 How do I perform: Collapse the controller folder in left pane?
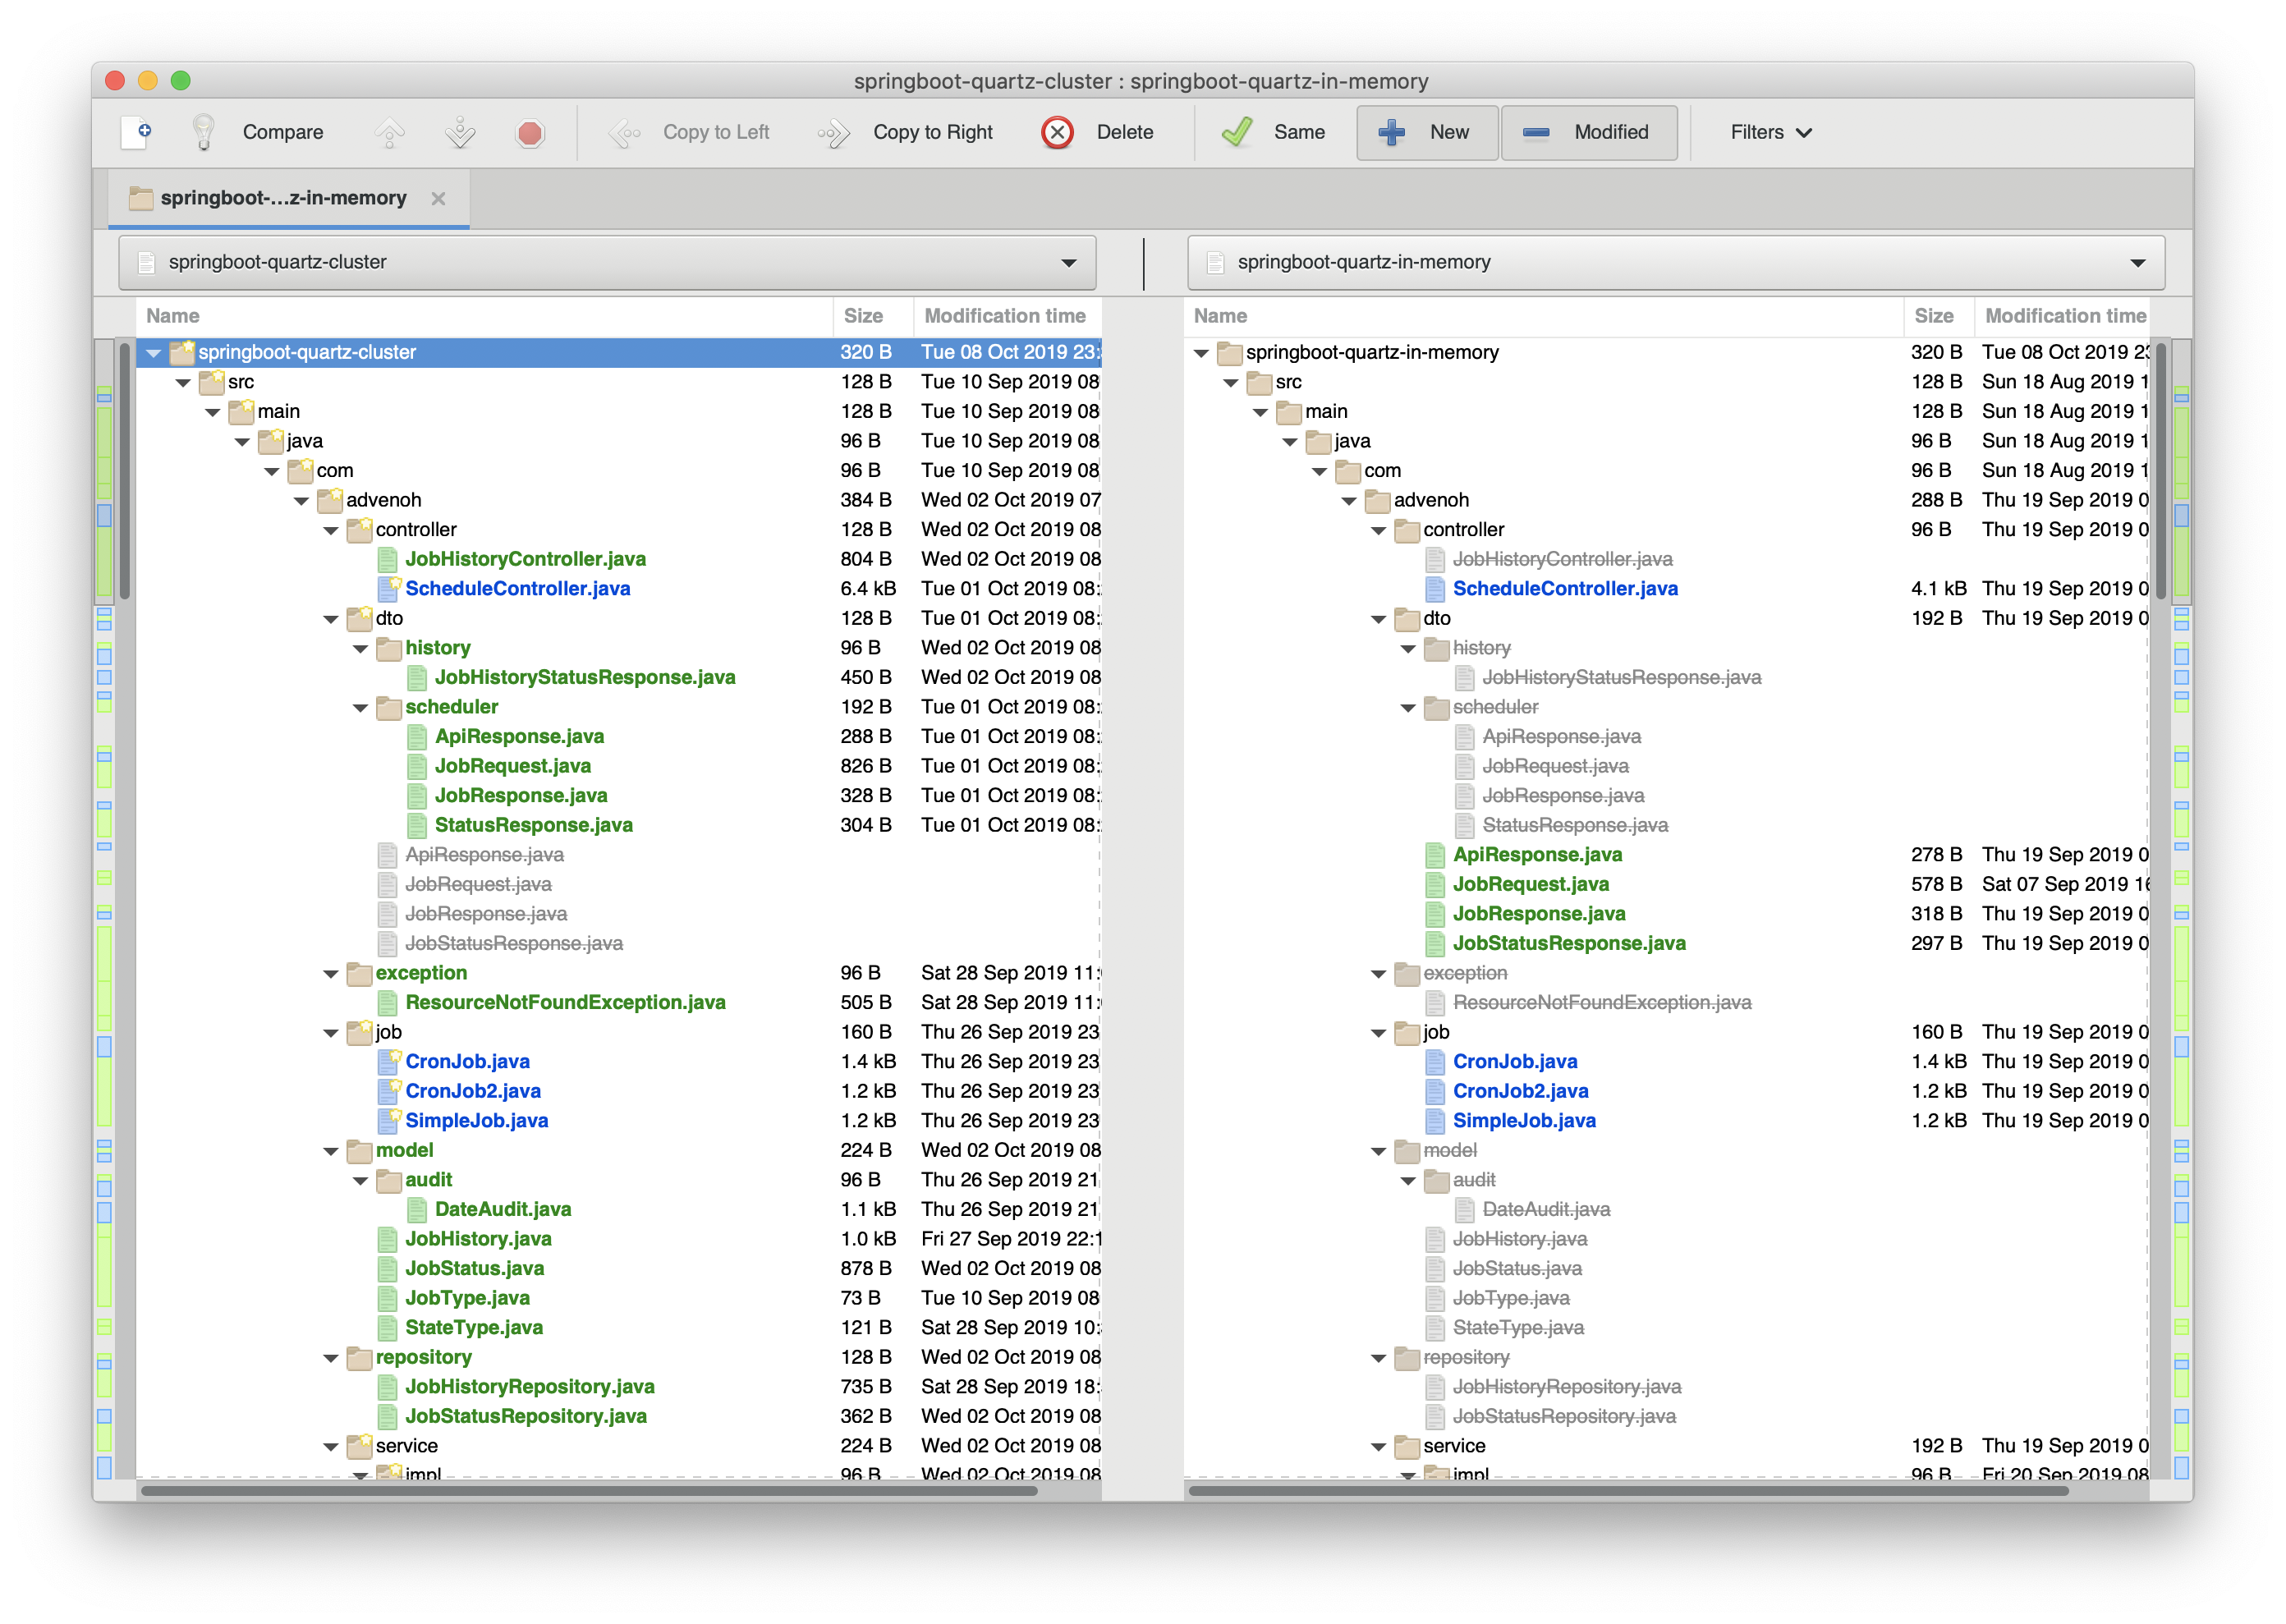(331, 530)
